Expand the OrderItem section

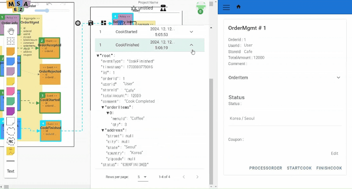[x=338, y=78]
